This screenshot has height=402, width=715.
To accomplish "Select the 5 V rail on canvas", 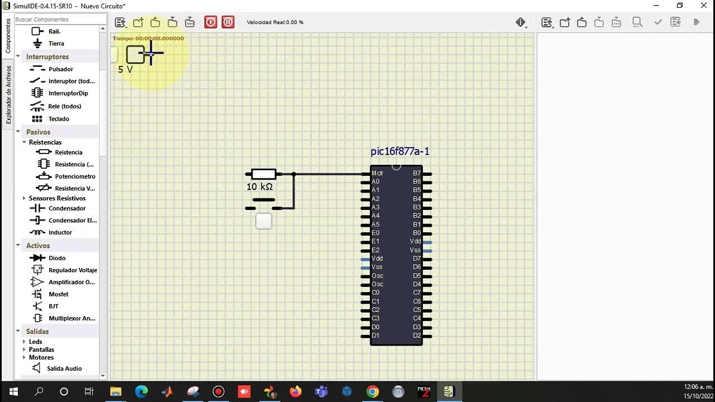I will tap(136, 54).
